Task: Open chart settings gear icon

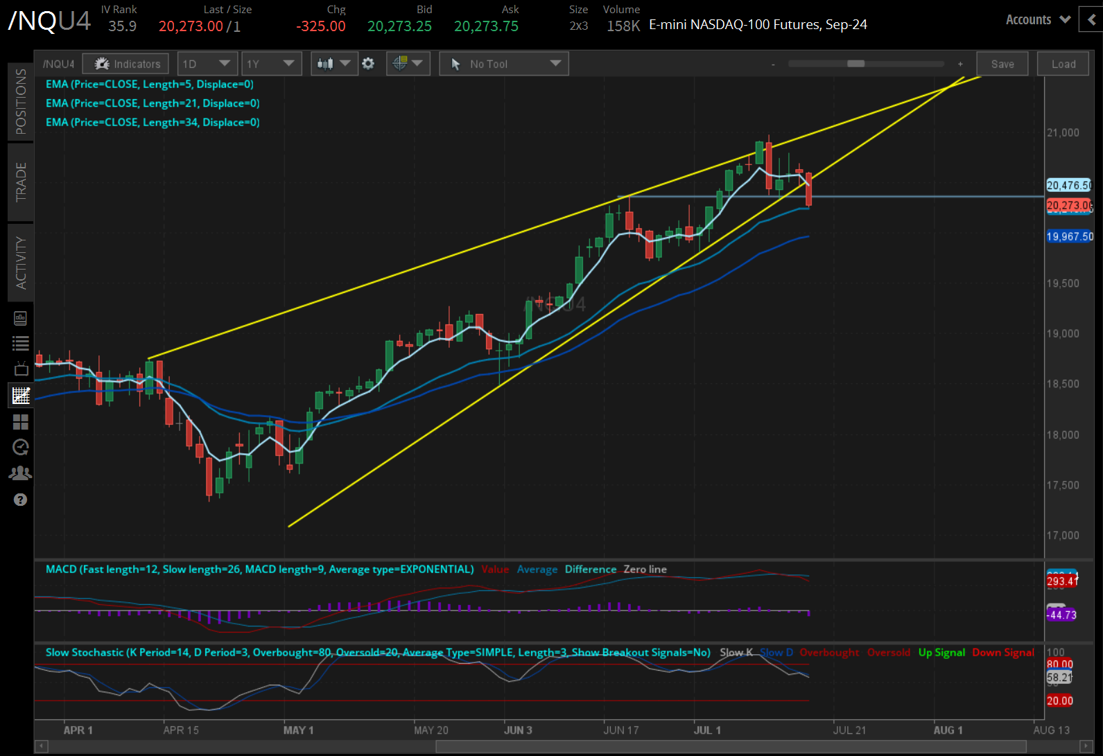Action: 368,64
